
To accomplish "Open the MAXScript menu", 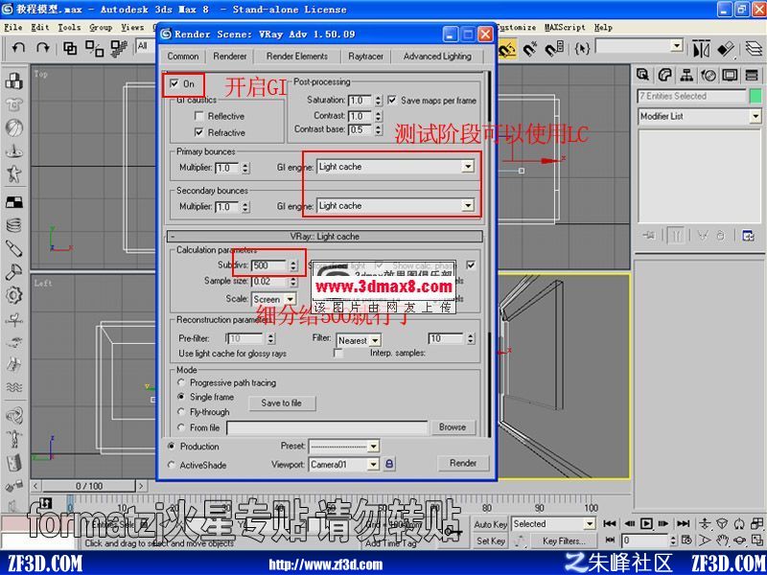I will click(x=565, y=28).
